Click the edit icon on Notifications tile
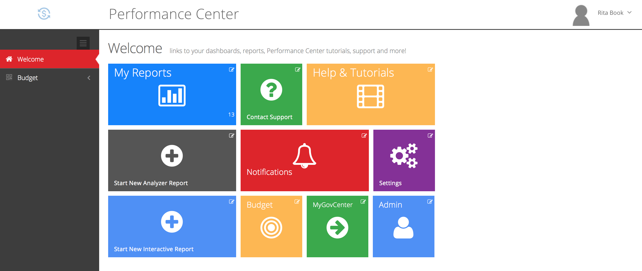 tap(364, 135)
